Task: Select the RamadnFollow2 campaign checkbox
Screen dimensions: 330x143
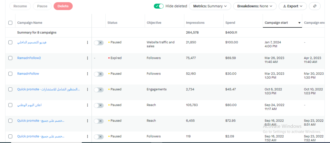Action: [10, 58]
